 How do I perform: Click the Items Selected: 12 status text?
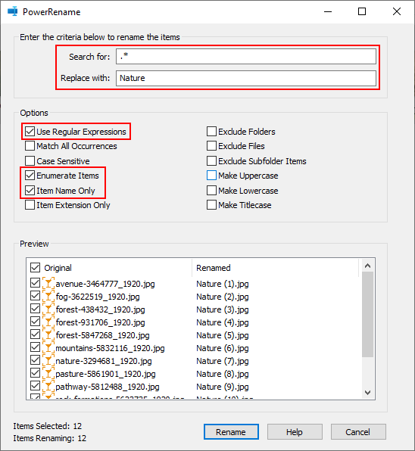pyautogui.click(x=48, y=426)
